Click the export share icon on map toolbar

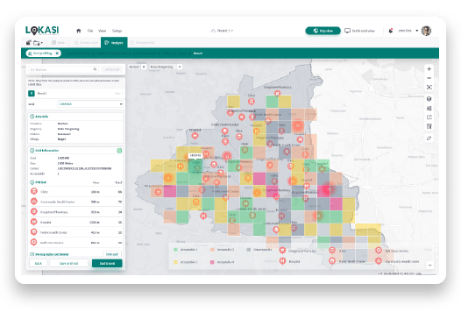(x=429, y=117)
